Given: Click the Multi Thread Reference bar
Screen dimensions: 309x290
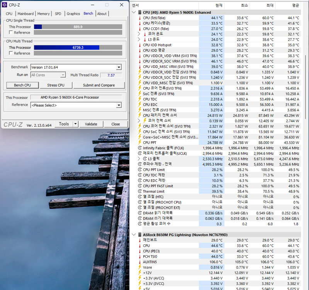Looking at the screenshot, I should pyautogui.click(x=78, y=53).
